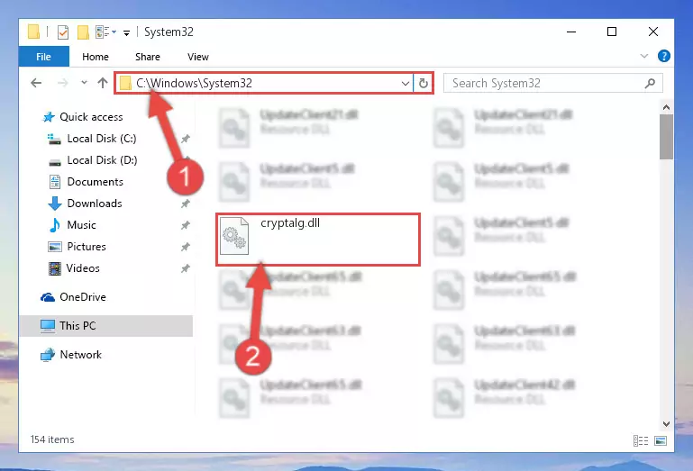Go back with the Back arrow
This screenshot has height=471, width=693.
36,83
